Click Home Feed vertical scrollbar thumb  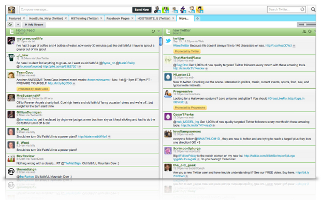coord(160,41)
